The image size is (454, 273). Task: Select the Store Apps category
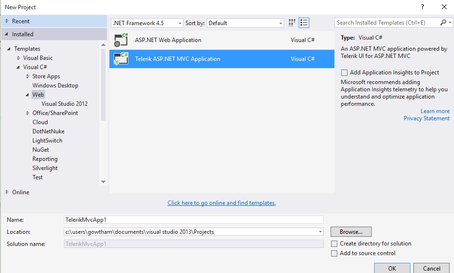pos(46,76)
